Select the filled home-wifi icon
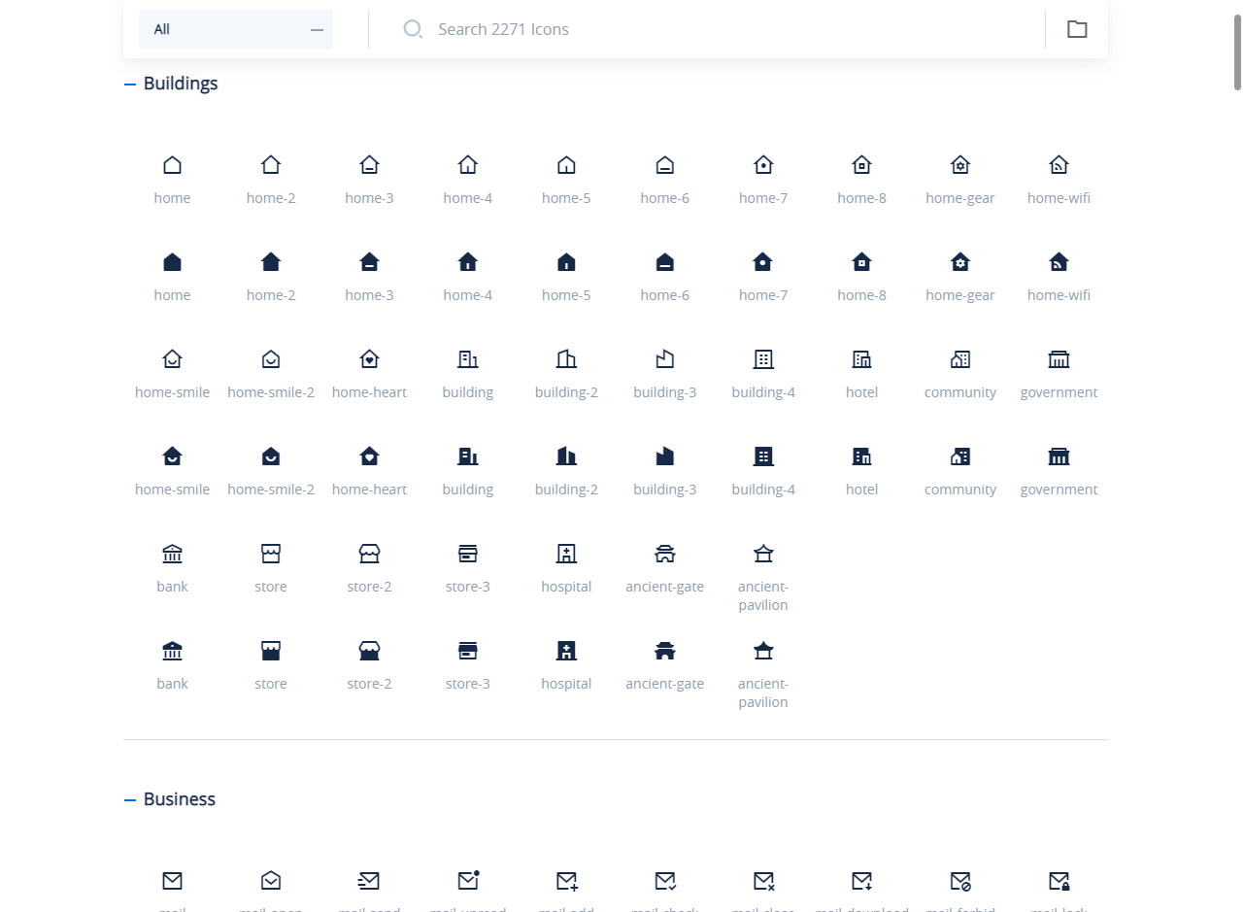The height and width of the screenshot is (912, 1244). [x=1059, y=262]
